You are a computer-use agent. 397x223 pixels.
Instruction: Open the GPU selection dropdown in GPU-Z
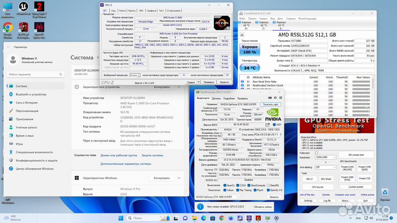pos(217,197)
